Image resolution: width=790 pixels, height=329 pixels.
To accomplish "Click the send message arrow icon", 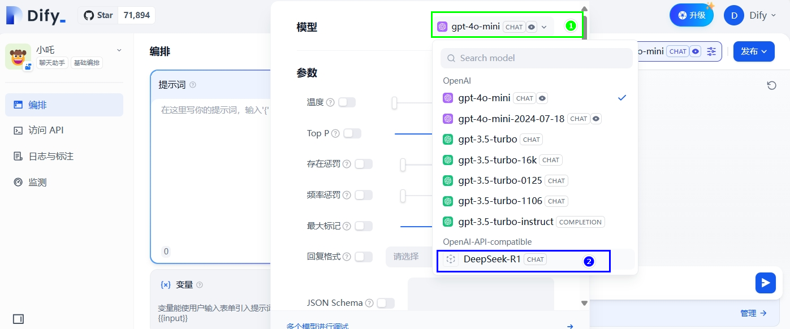I will [x=765, y=283].
